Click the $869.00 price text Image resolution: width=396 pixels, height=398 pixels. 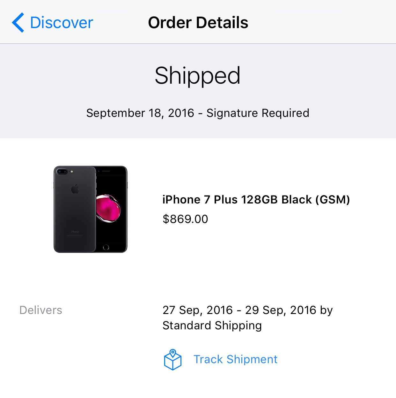(185, 219)
